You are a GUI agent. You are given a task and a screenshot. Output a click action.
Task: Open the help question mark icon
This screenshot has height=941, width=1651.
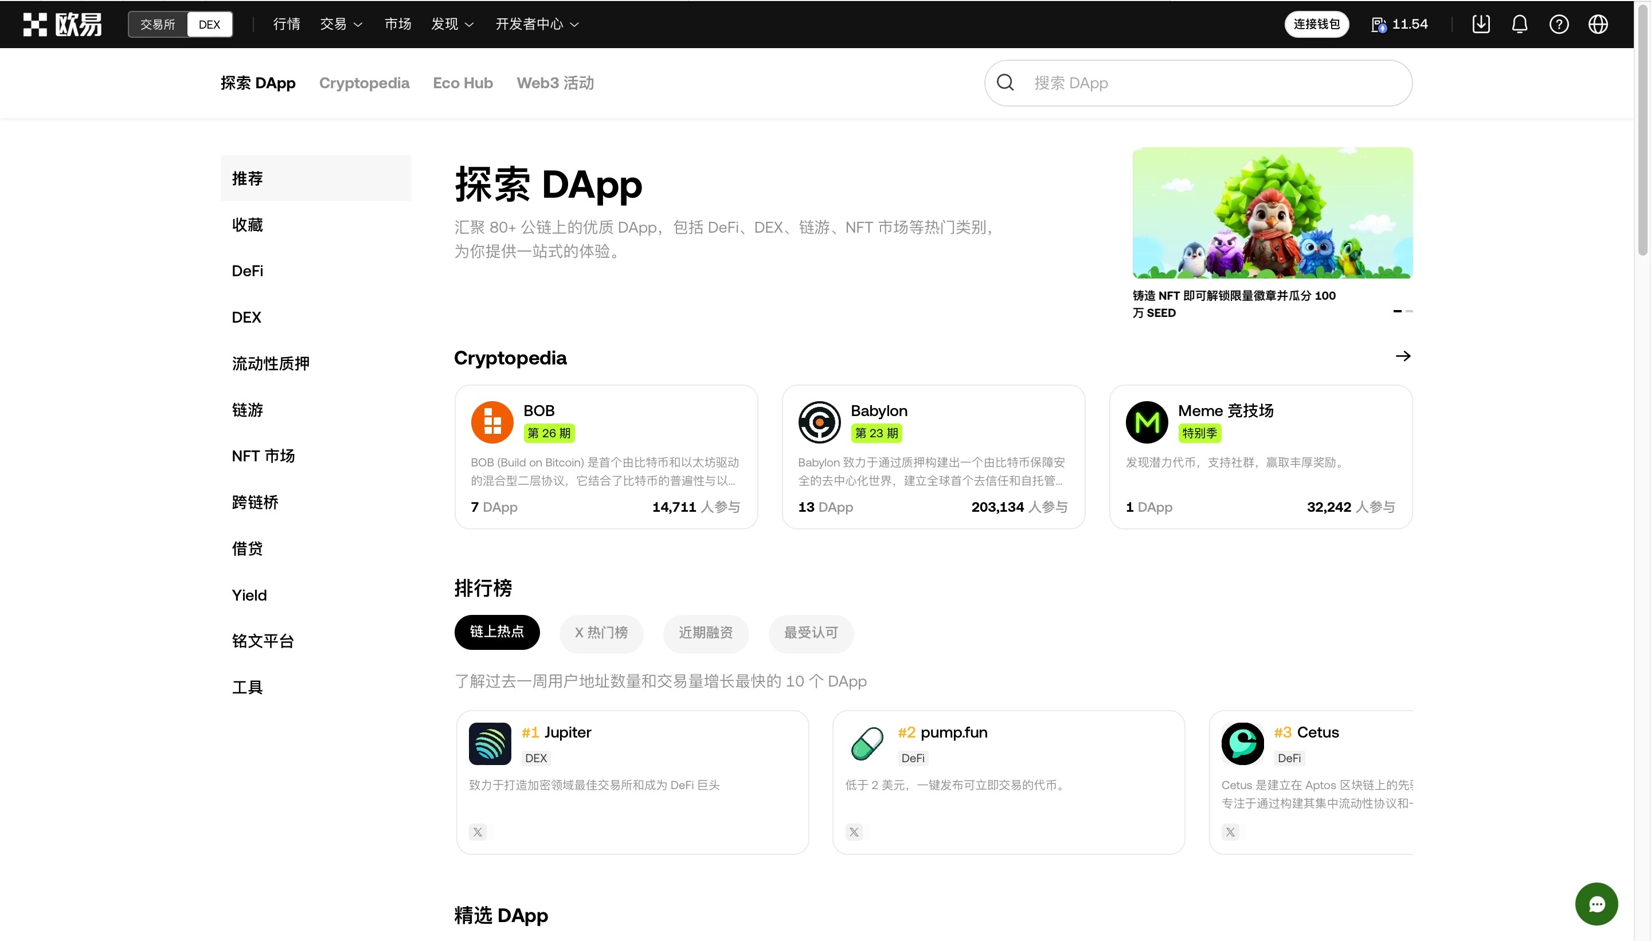click(x=1559, y=24)
